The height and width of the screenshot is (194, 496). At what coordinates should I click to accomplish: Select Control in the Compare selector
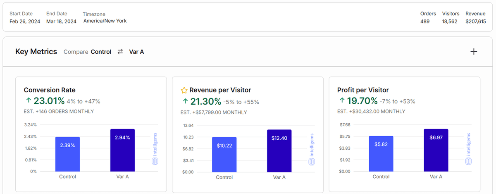(x=101, y=52)
